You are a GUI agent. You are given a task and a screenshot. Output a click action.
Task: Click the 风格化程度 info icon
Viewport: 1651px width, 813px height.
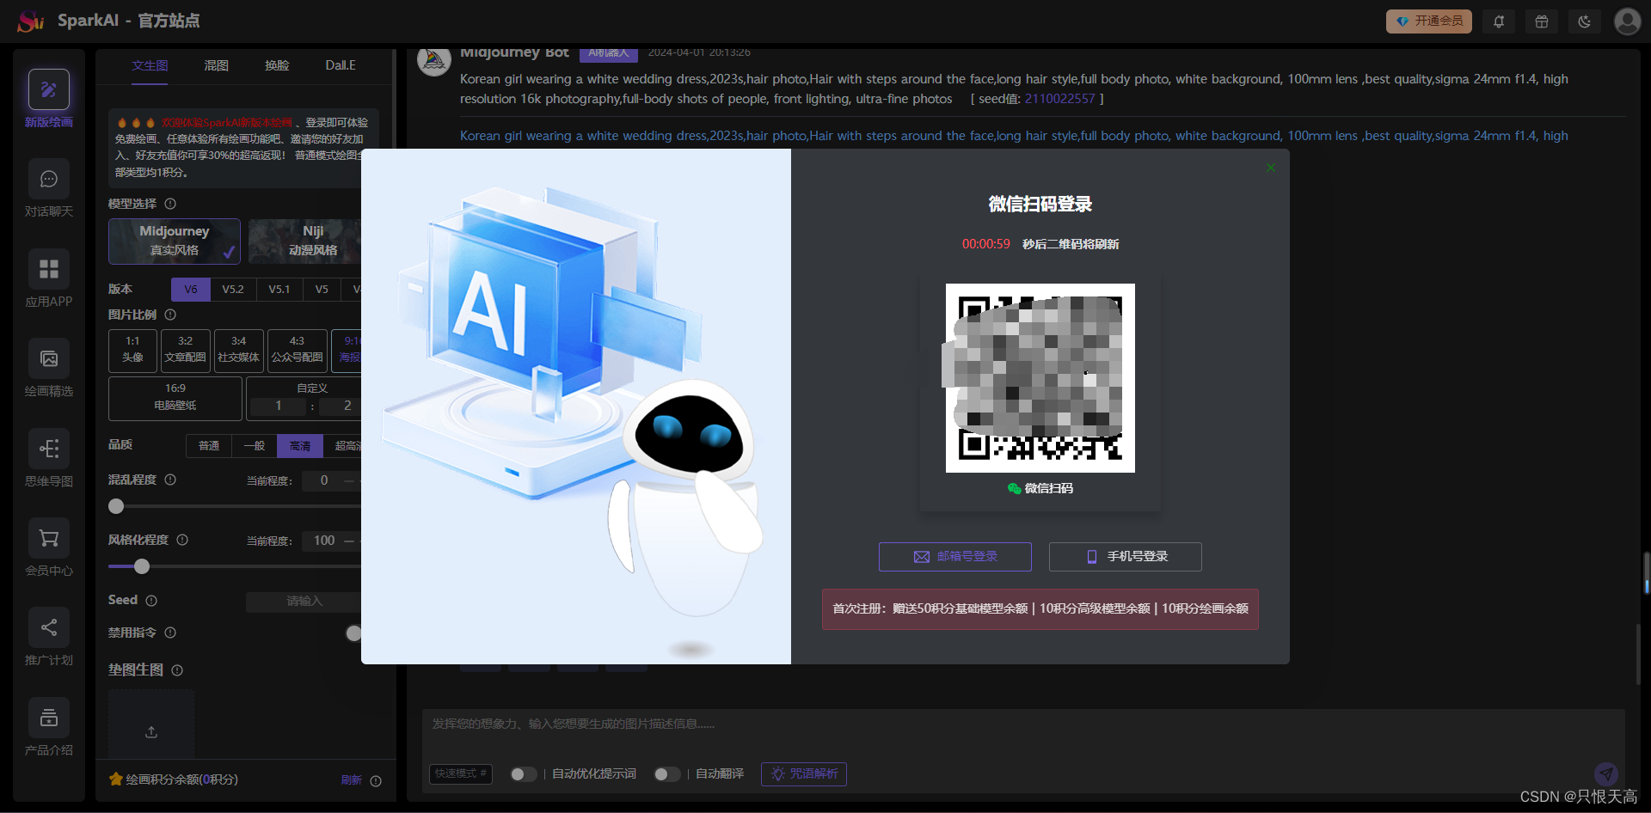coord(182,540)
